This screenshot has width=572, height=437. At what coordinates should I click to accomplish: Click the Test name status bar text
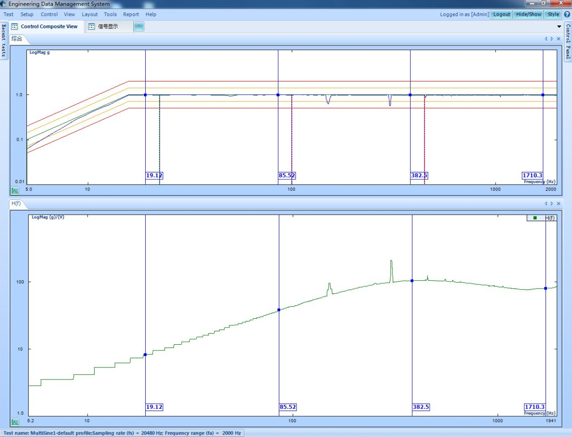(x=122, y=433)
